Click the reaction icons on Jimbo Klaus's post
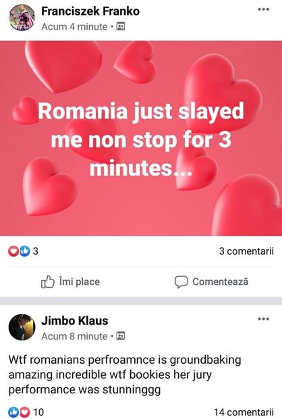 [19, 412]
